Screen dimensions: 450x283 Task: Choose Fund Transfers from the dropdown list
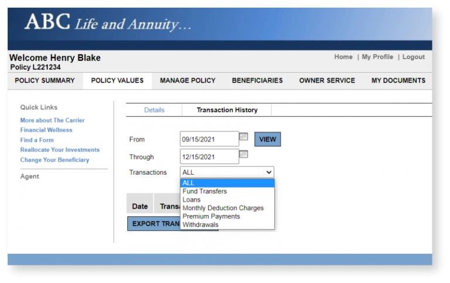tap(227, 191)
